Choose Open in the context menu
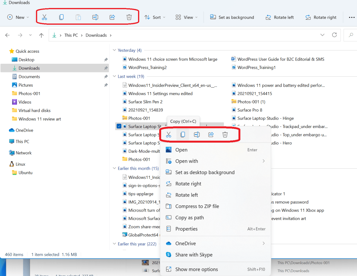The height and width of the screenshot is (276, 357). pos(216,150)
